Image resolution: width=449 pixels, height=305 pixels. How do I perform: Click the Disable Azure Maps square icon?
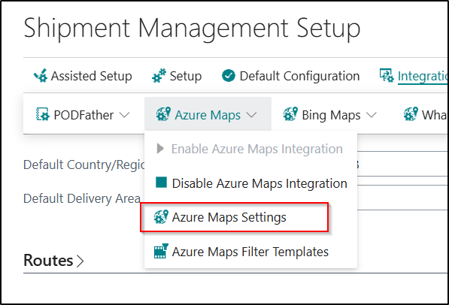pyautogui.click(x=161, y=183)
